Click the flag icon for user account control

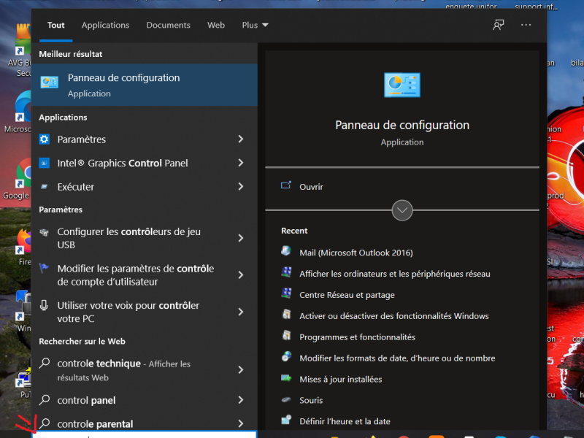[x=44, y=268]
